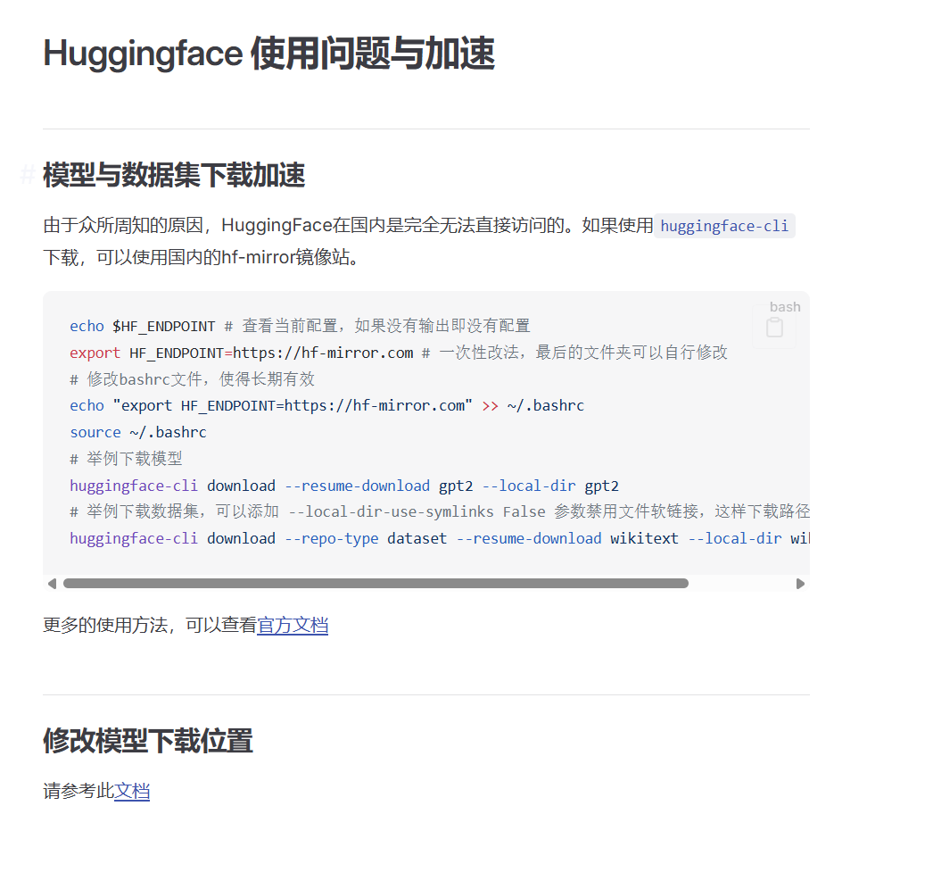Click the right scroll arrow of the code block
Image resolution: width=933 pixels, height=889 pixels.
[801, 583]
